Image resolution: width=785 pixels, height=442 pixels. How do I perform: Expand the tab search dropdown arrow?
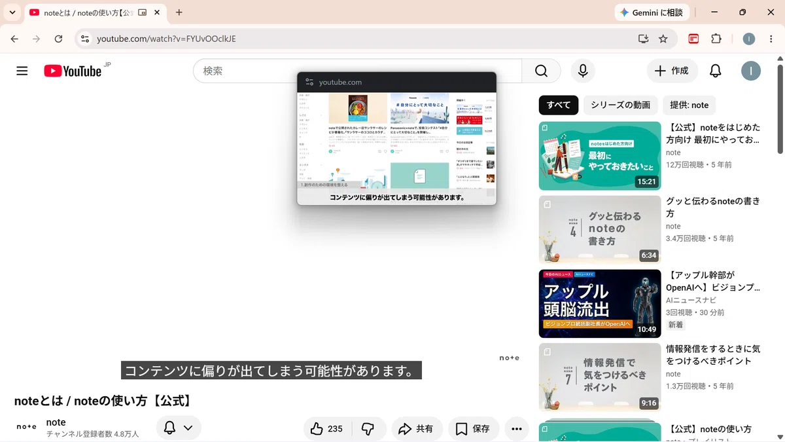pos(12,12)
